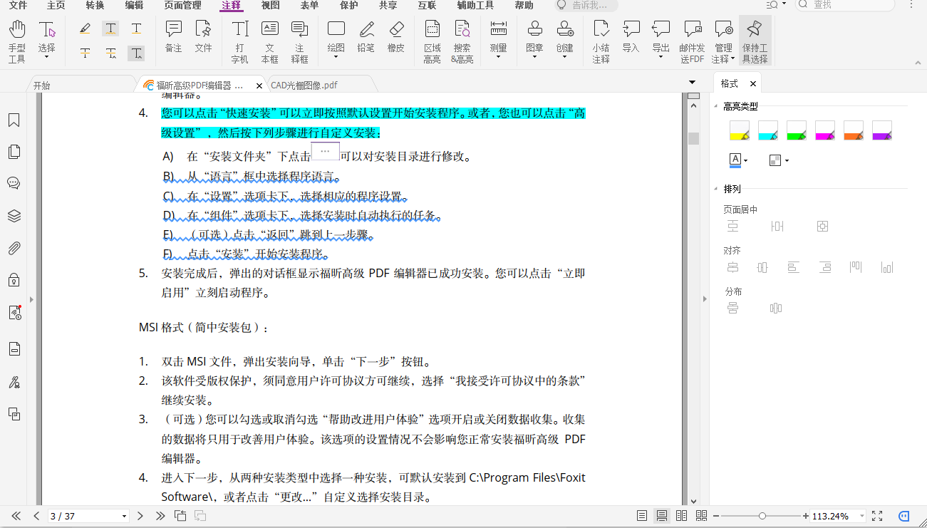Open the Create (创建) stamp dropdown

coord(564,57)
